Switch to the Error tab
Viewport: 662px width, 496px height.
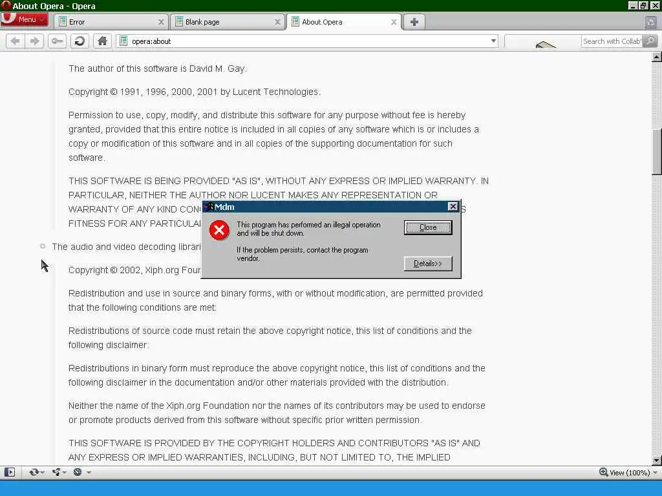pos(111,22)
